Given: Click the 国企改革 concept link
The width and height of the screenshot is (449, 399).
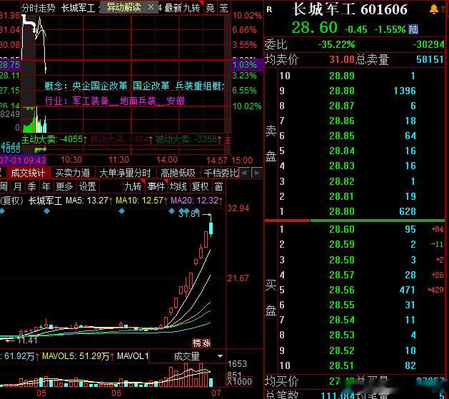Looking at the screenshot, I should 151,86.
